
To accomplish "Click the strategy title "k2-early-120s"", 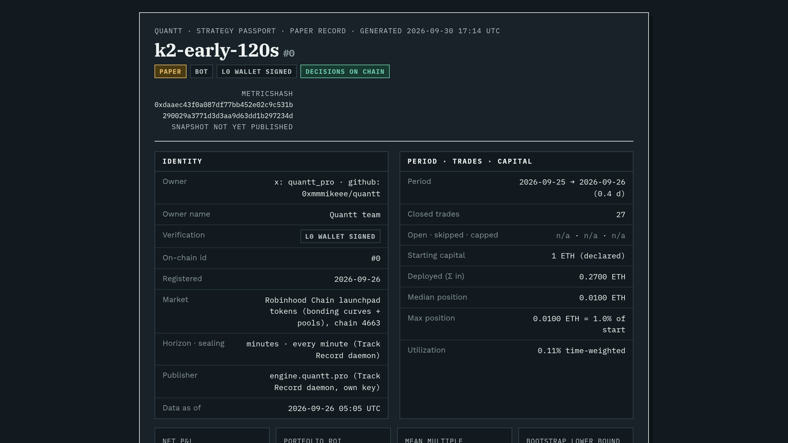I will pyautogui.click(x=217, y=50).
